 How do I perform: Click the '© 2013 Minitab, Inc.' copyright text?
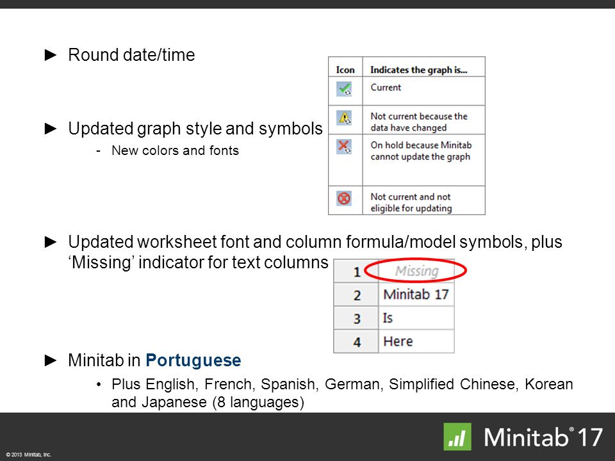29,455
